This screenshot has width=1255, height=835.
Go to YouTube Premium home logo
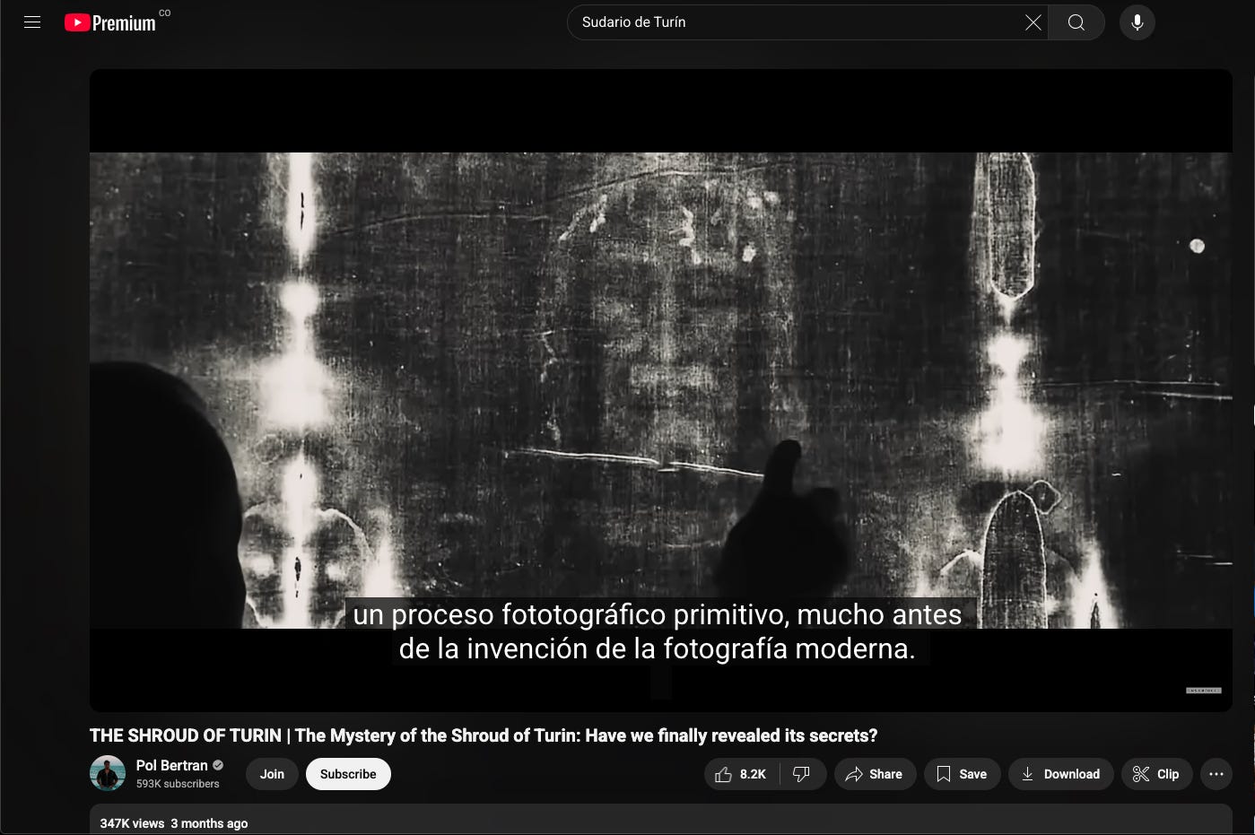pyautogui.click(x=110, y=22)
